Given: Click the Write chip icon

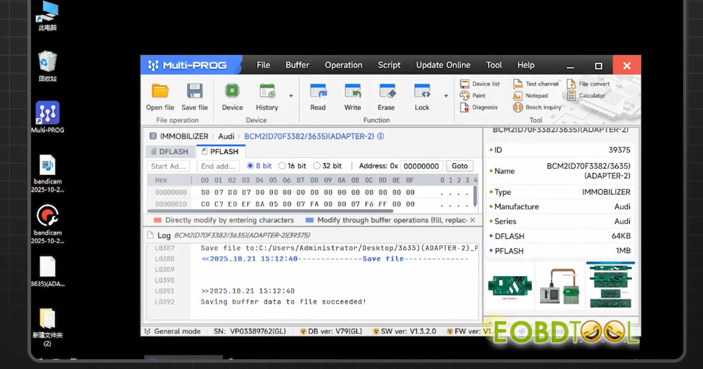Looking at the screenshot, I should (x=352, y=91).
